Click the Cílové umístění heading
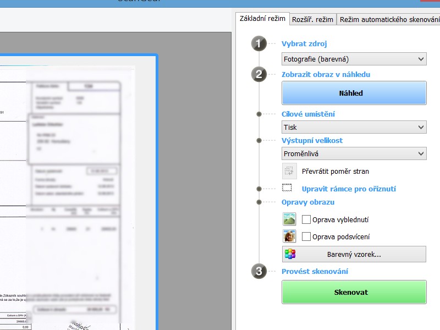 [x=308, y=114]
